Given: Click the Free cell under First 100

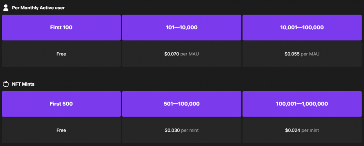Looking at the screenshot, I should click(61, 54).
